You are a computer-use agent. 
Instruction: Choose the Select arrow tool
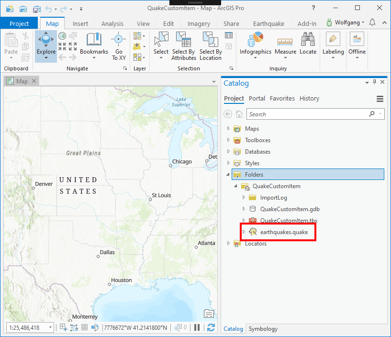pos(161,39)
